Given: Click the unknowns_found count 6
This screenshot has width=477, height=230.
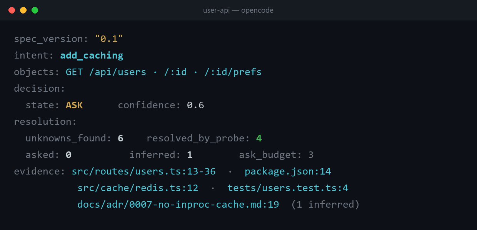Looking at the screenshot, I should (x=120, y=138).
